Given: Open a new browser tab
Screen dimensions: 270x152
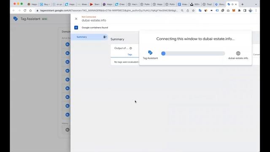Looking at the screenshot, I should pos(243,4).
